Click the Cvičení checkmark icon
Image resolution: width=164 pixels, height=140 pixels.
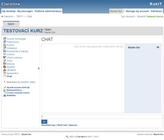coord(4,54)
